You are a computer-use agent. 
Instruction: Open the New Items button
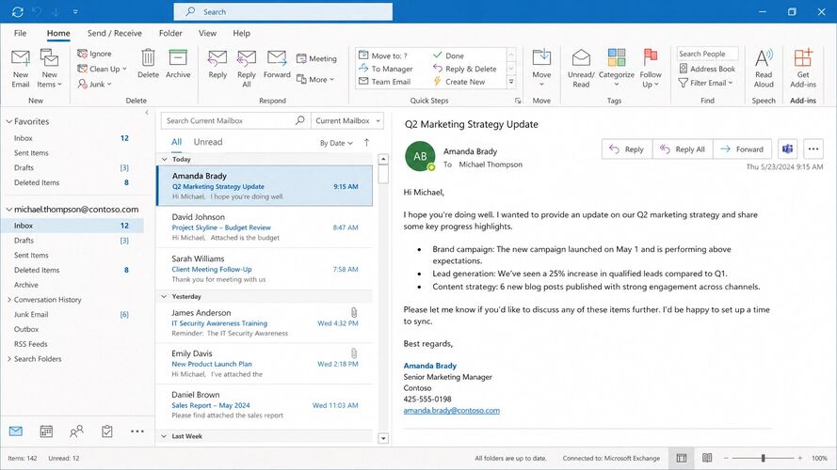(49, 70)
